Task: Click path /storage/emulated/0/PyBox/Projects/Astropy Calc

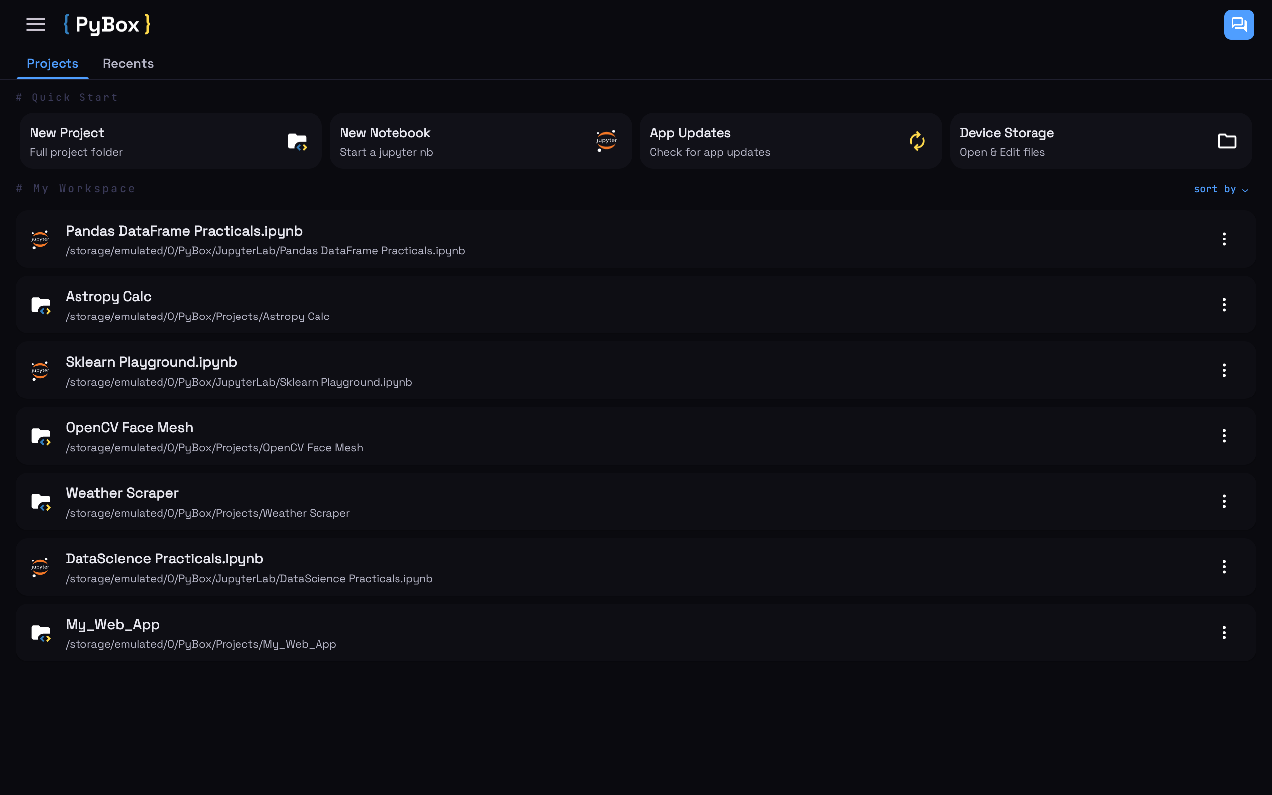Action: click(198, 317)
